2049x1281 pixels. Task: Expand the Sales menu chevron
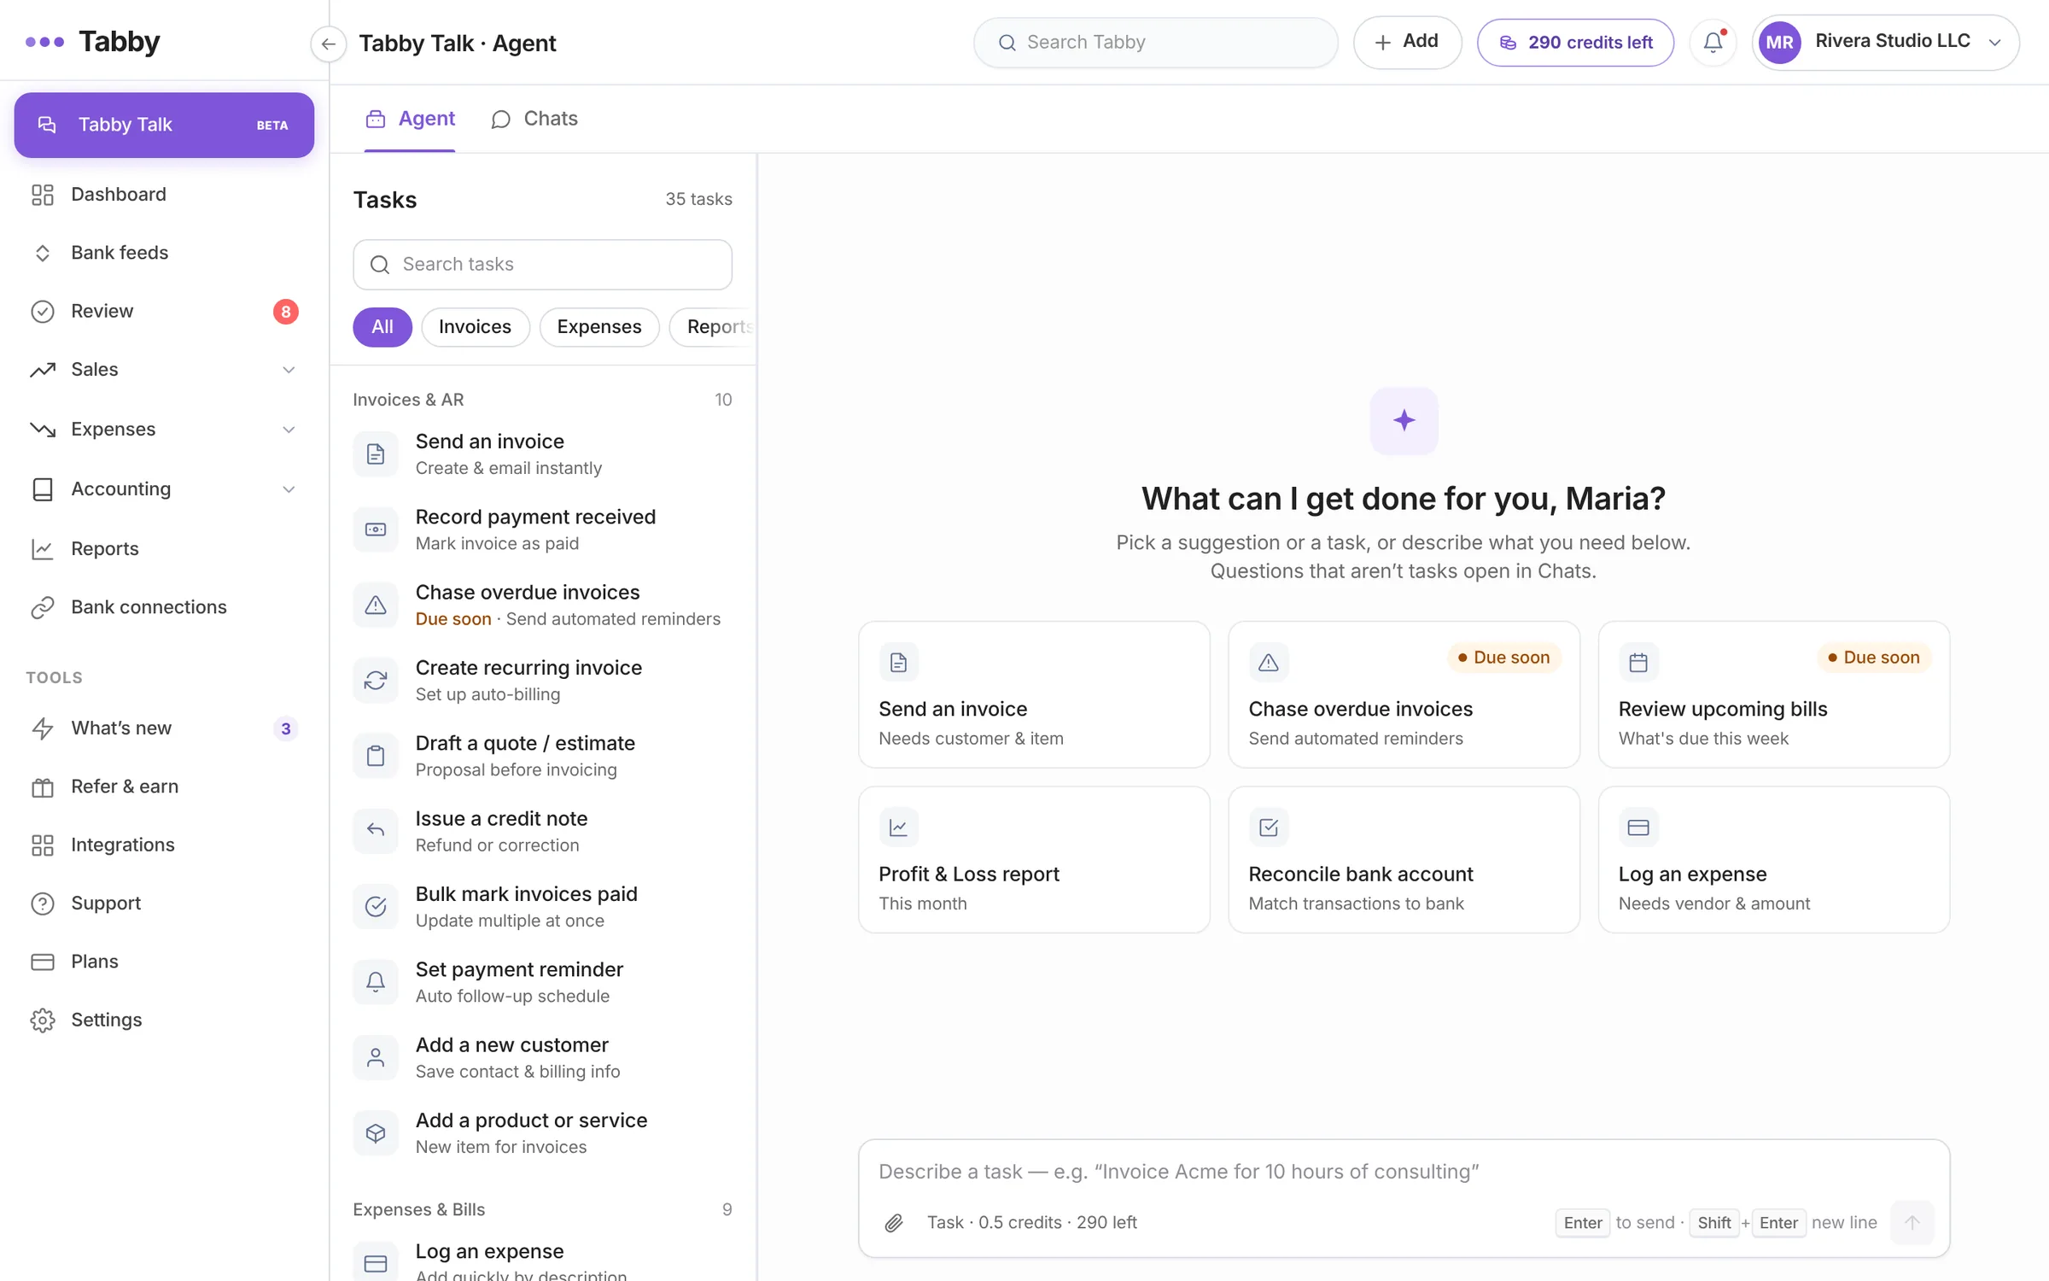coord(289,370)
